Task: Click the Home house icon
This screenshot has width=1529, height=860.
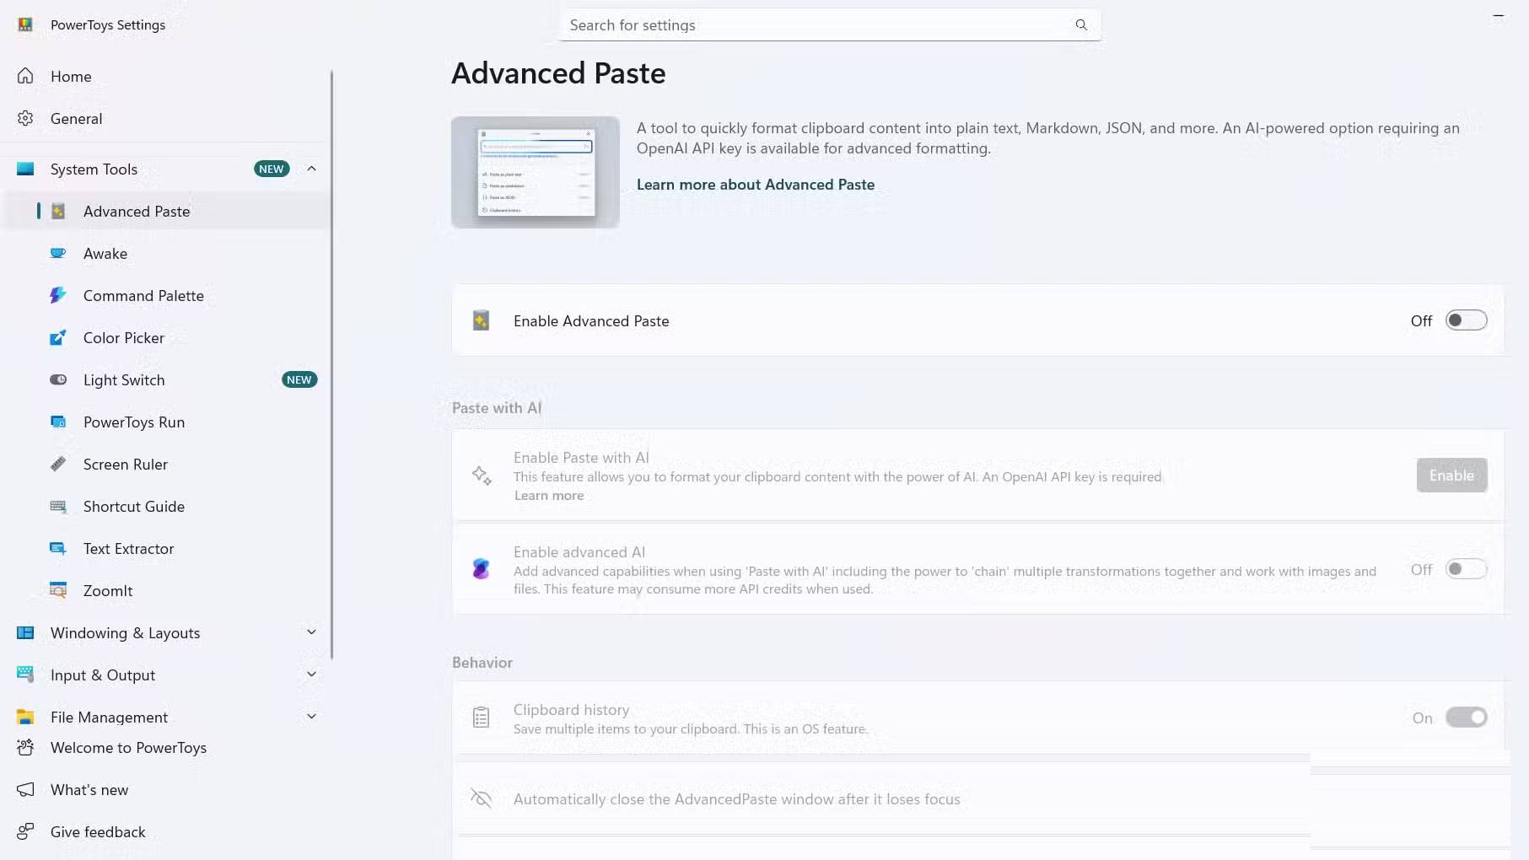Action: (x=25, y=76)
